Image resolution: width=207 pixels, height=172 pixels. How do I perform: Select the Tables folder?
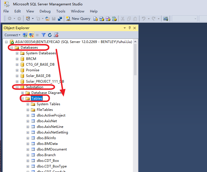(37, 98)
